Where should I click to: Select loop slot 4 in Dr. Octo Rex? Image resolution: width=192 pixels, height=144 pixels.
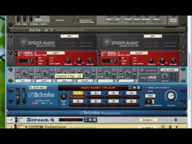[131, 93]
